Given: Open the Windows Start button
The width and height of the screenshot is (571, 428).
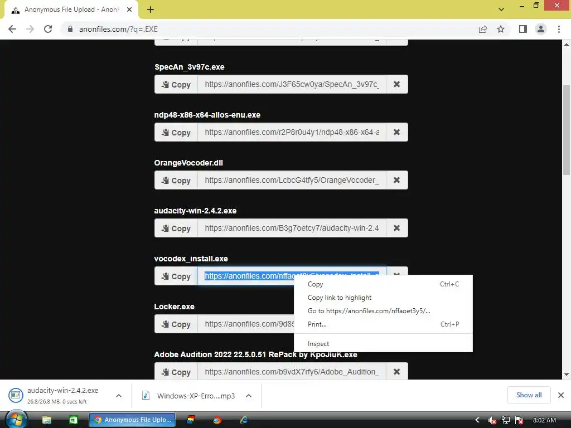Looking at the screenshot, I should 16,419.
